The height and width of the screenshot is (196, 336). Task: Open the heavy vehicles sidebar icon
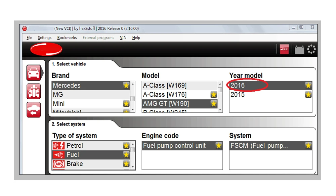[34, 91]
